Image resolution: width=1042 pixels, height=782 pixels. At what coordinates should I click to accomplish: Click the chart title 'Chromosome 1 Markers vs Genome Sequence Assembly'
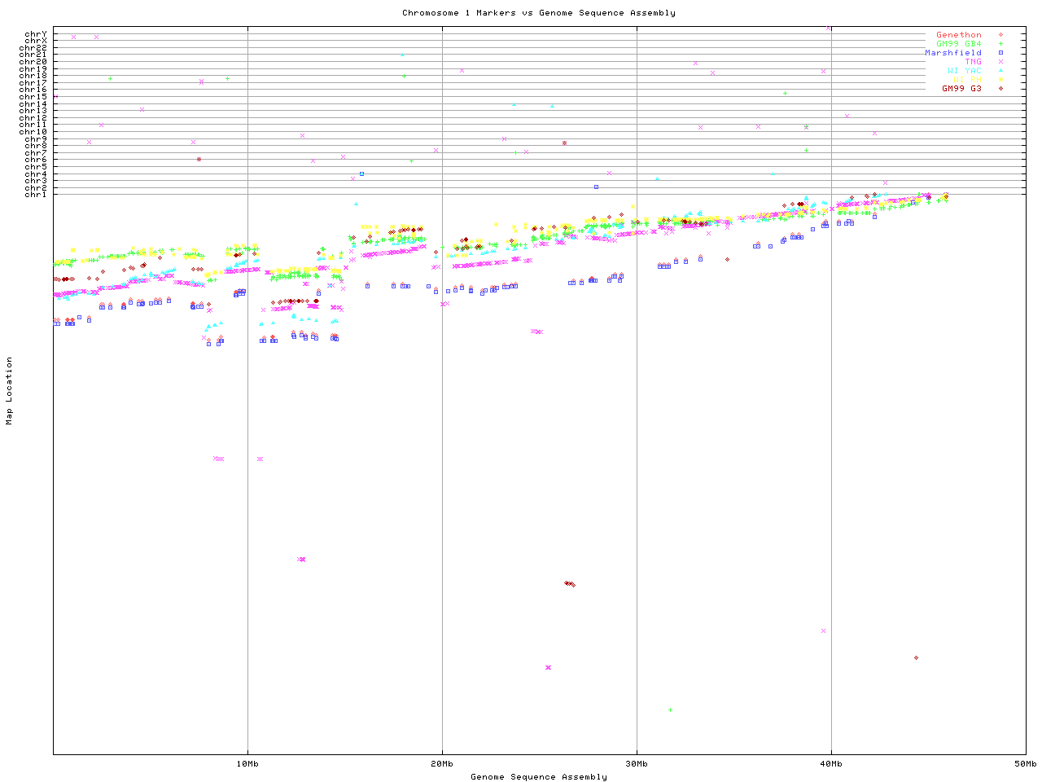pos(538,13)
